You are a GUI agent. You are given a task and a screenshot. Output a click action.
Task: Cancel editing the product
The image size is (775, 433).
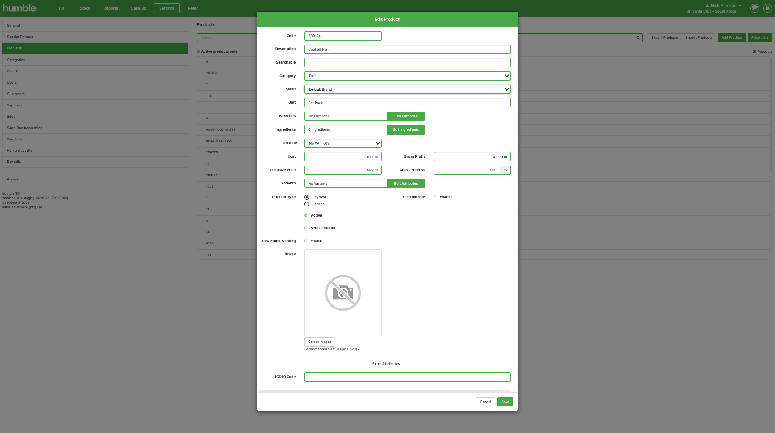(x=485, y=402)
